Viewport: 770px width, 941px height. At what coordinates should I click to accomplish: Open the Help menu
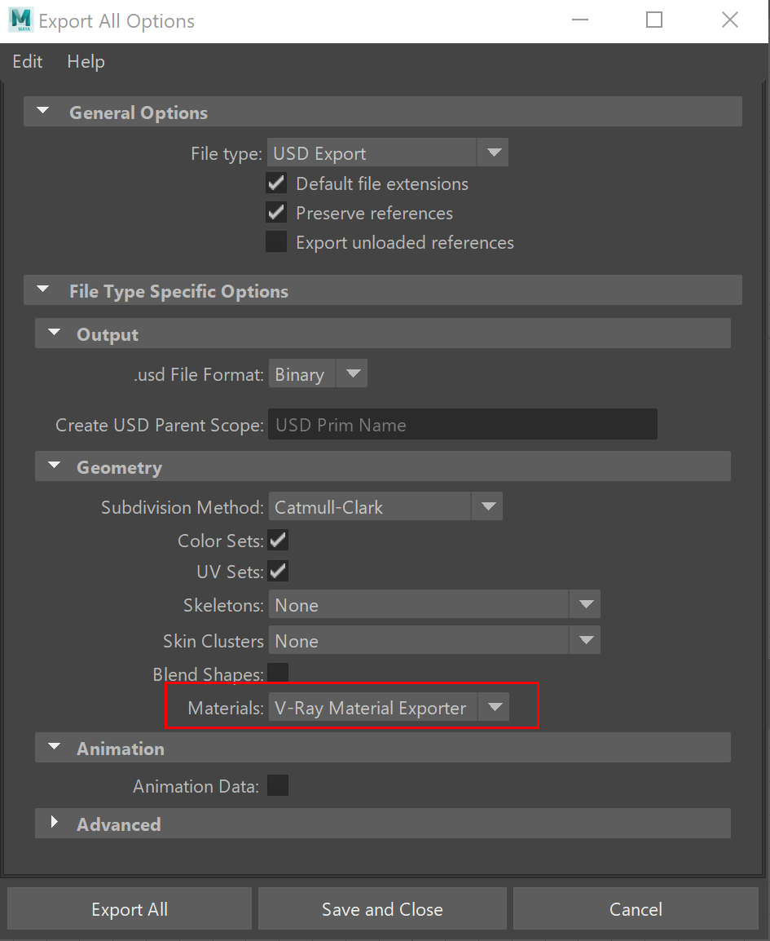tap(86, 62)
